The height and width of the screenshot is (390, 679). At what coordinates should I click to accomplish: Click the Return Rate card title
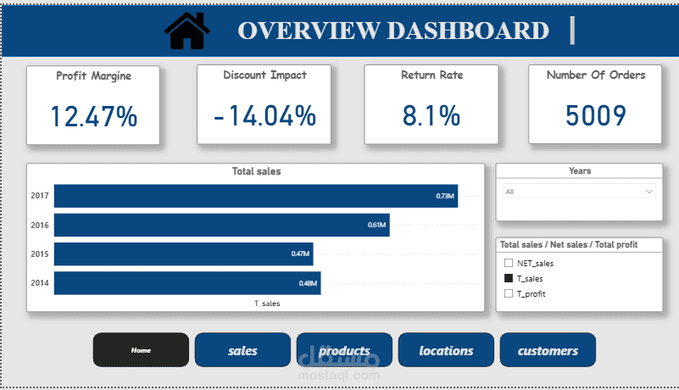pyautogui.click(x=431, y=75)
